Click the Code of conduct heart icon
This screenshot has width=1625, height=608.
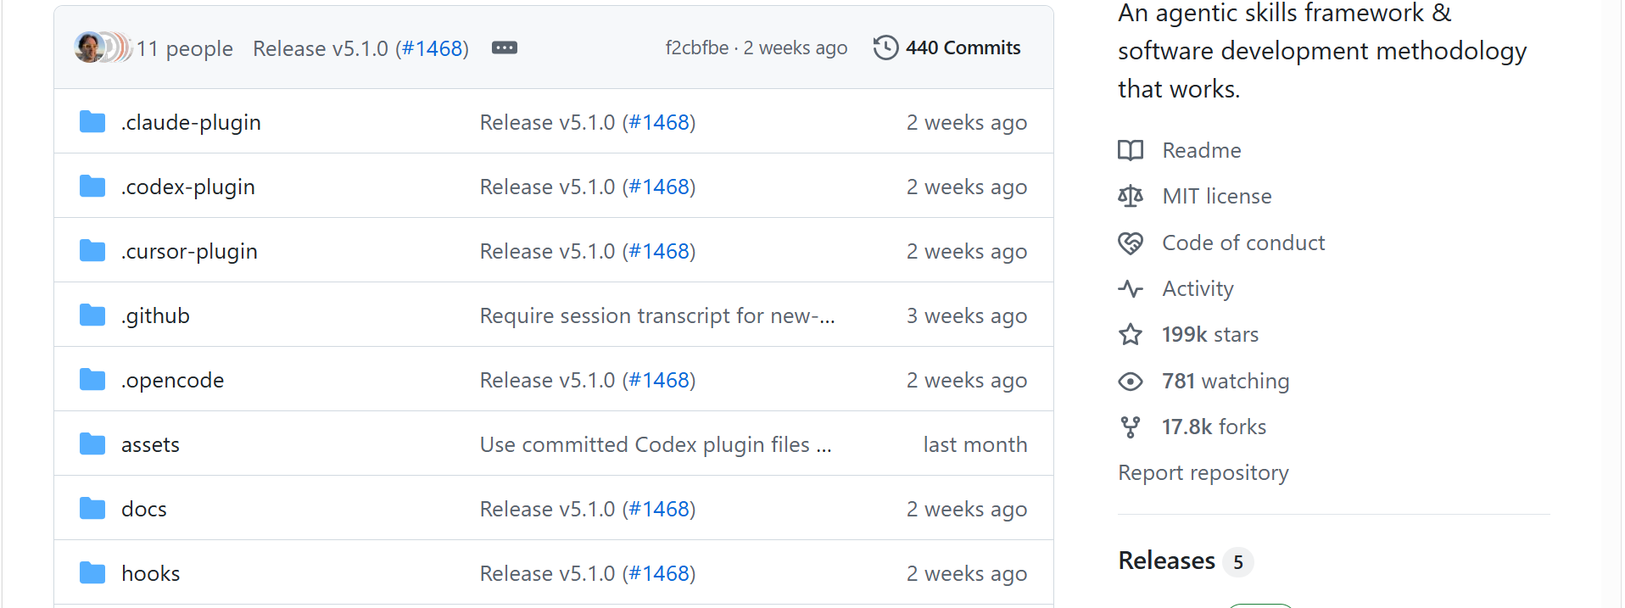[x=1131, y=243]
